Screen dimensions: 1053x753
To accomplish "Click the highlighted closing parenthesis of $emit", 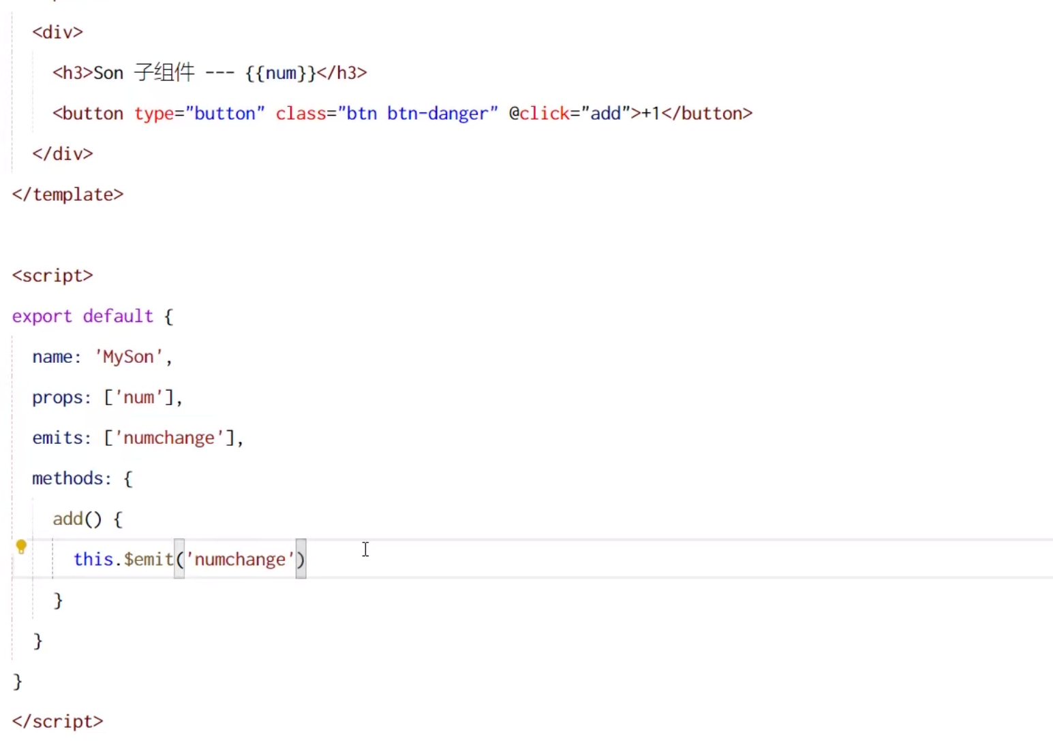I will click(x=301, y=559).
